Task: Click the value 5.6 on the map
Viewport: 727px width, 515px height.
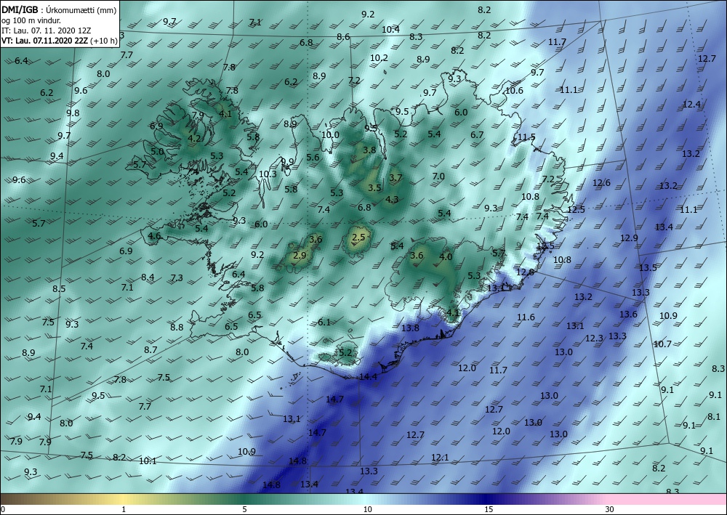Action: coord(313,157)
